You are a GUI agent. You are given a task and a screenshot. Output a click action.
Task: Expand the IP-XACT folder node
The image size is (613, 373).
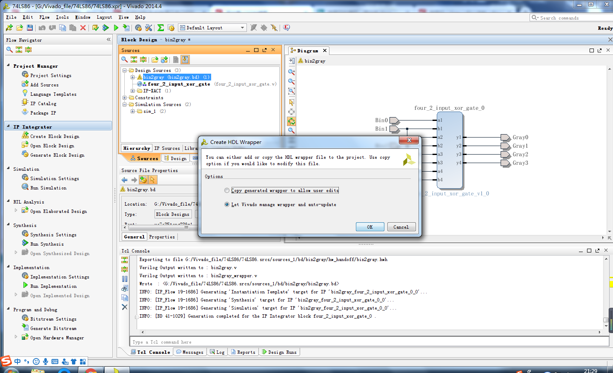point(133,91)
